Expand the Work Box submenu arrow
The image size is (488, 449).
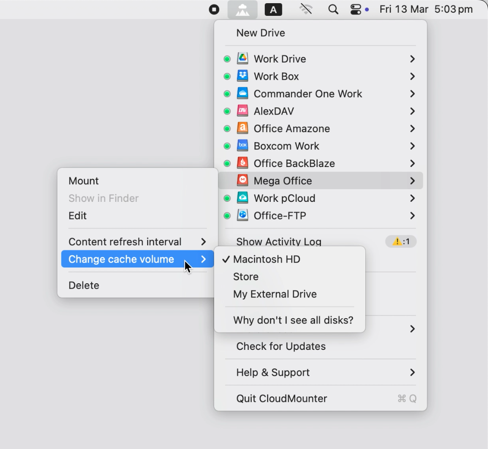412,76
